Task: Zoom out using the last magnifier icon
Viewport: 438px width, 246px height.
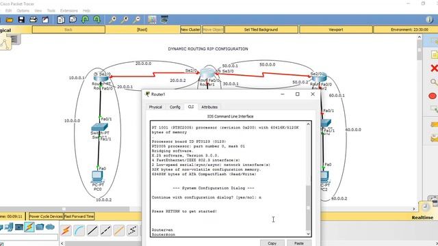Action: pos(137,20)
